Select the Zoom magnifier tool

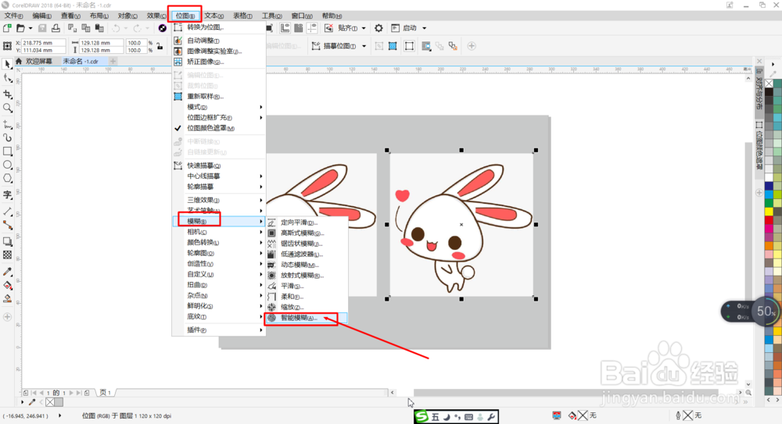tap(8, 108)
